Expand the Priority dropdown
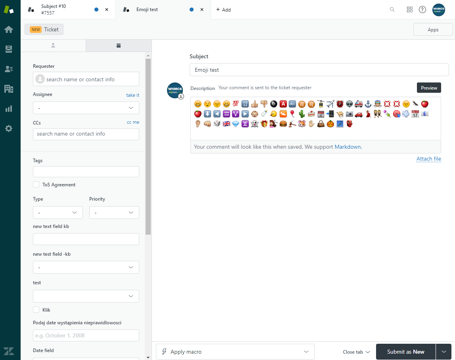 pos(114,213)
